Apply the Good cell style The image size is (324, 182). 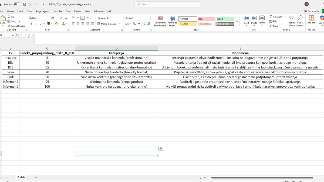tap(225, 19)
